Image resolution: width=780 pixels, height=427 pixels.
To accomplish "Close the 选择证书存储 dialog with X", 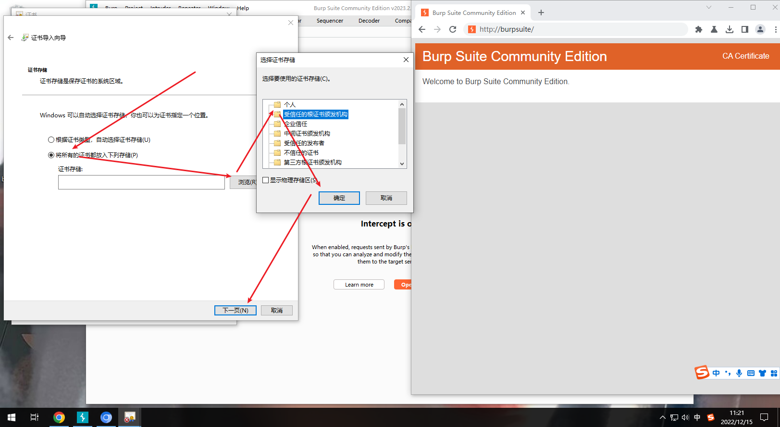I will click(x=406, y=60).
